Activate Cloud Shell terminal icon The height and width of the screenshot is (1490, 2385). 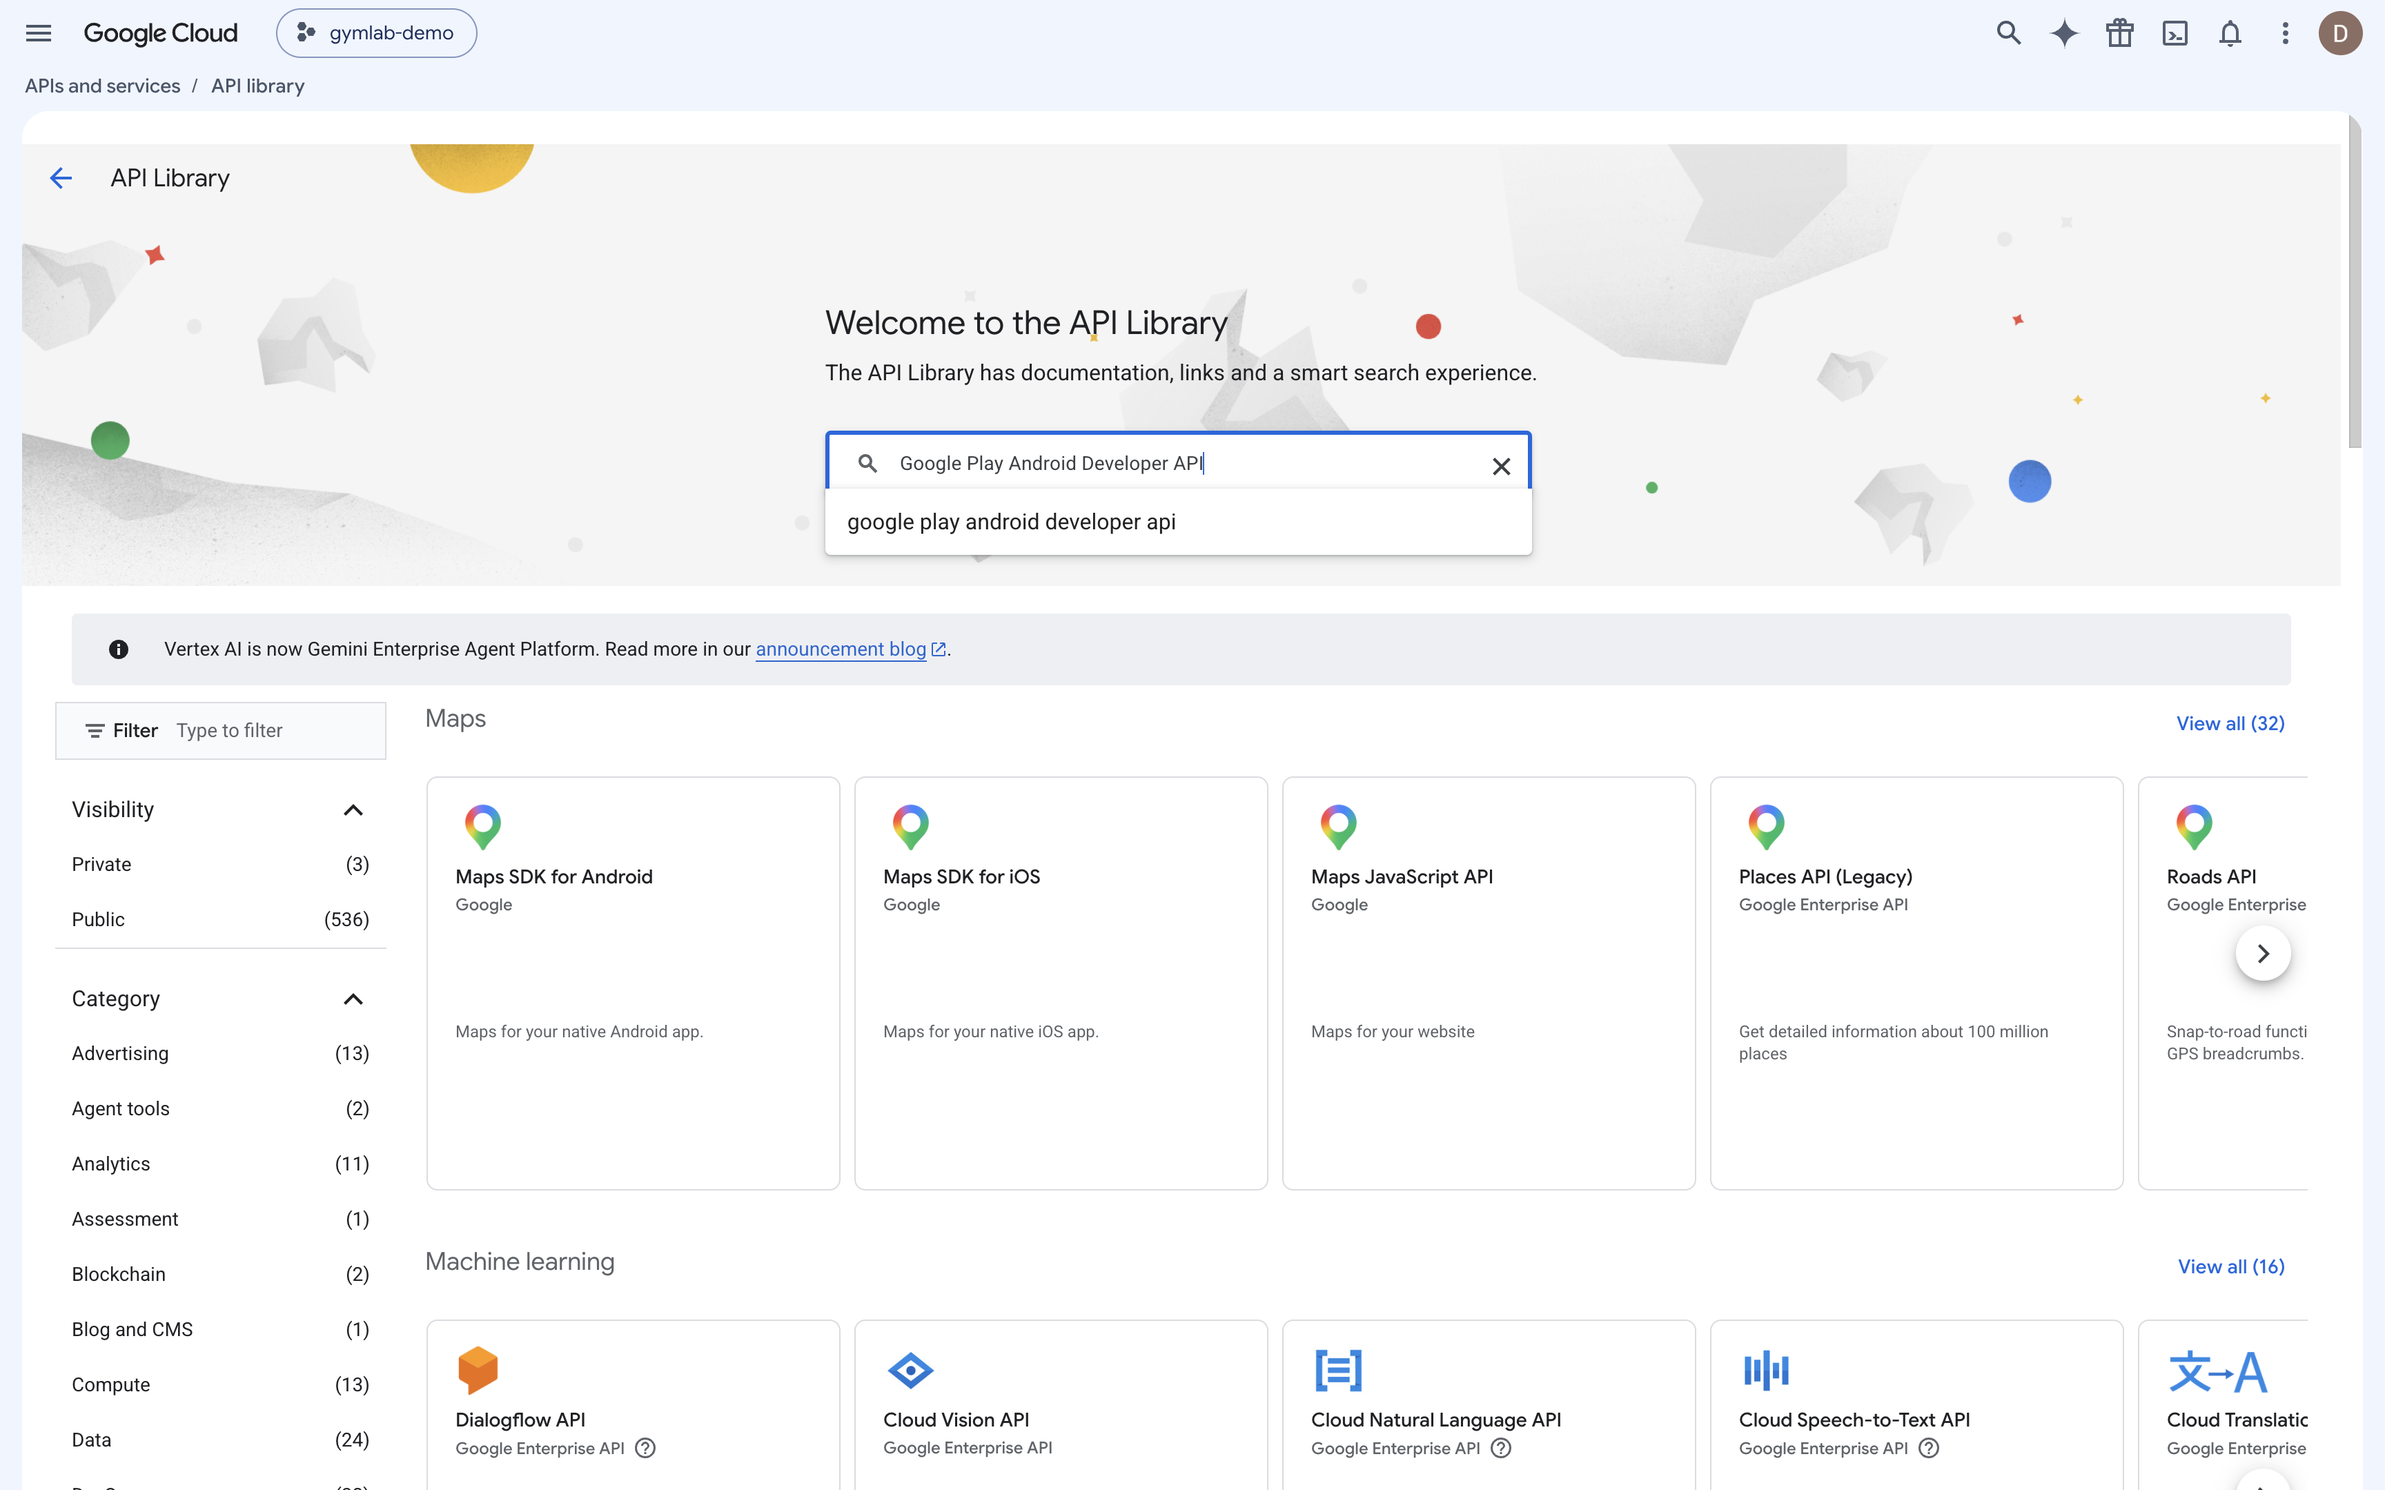2175,32
